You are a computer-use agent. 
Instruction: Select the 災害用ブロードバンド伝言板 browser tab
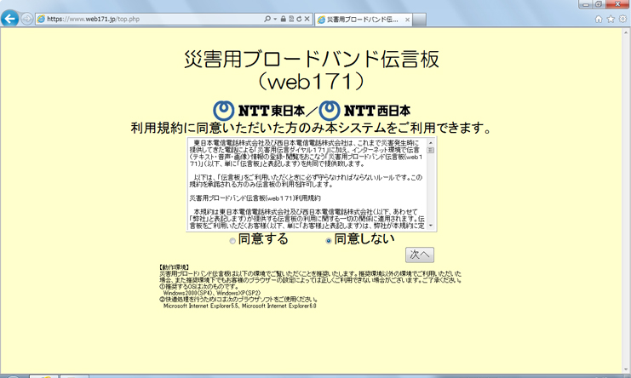tap(364, 20)
